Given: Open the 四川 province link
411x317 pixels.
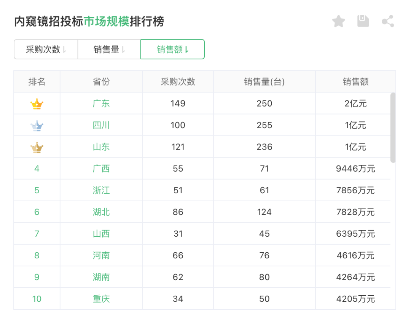Looking at the screenshot, I should [101, 125].
